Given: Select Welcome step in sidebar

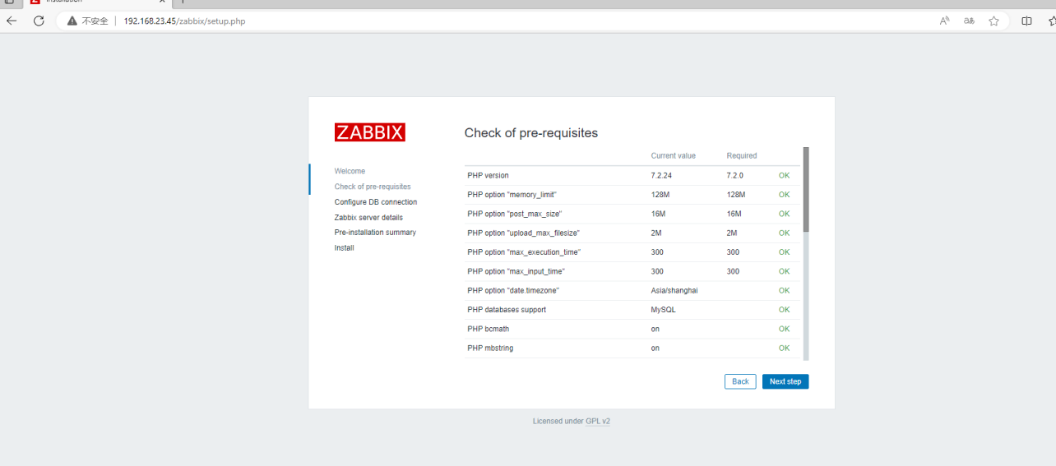Looking at the screenshot, I should (x=350, y=171).
